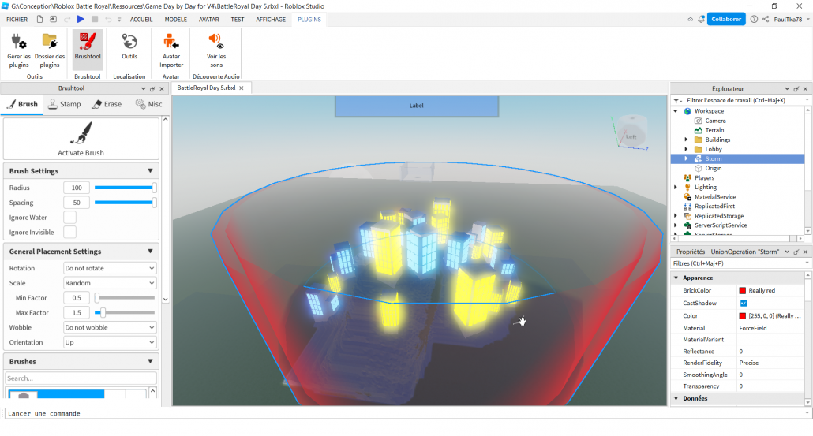Start playtest with the blue play button

point(81,19)
